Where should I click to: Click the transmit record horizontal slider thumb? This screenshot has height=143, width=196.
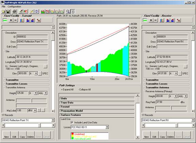[x=39, y=125]
